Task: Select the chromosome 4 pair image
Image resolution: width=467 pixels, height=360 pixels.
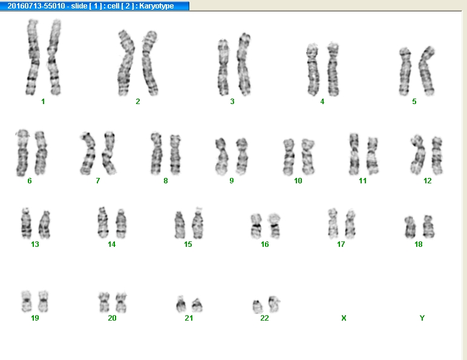Action: [x=323, y=70]
